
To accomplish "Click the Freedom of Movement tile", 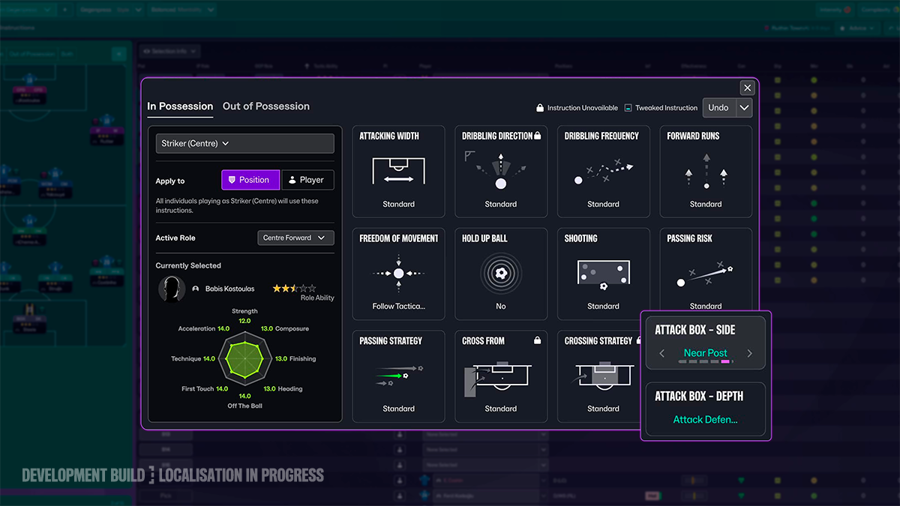I will pos(398,274).
